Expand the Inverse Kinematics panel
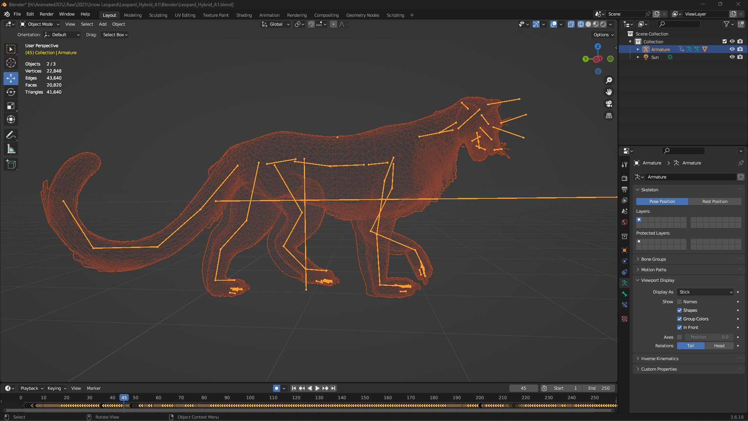 coord(660,359)
